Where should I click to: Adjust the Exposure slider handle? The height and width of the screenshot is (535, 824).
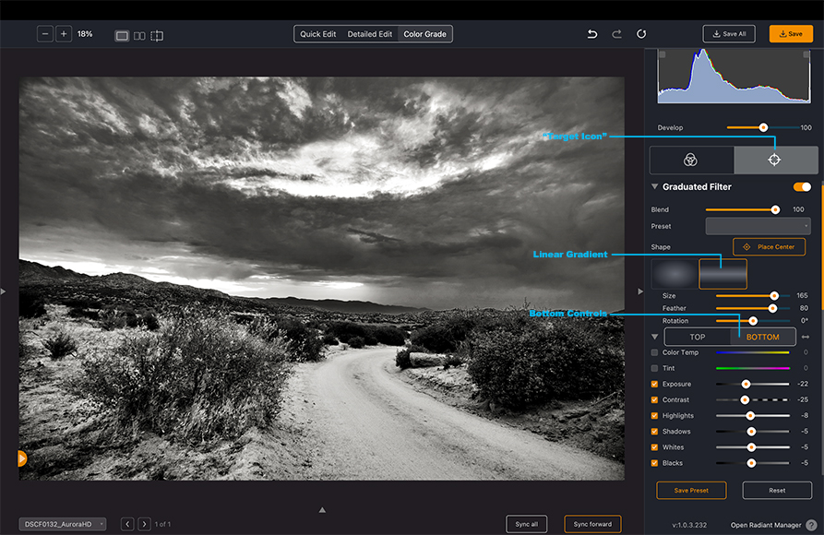tap(746, 384)
